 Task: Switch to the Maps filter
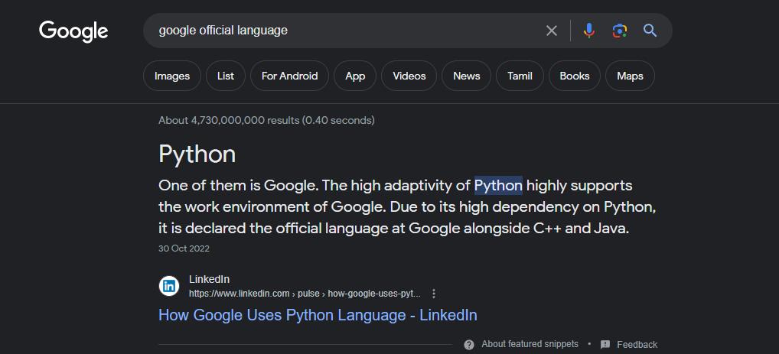630,76
